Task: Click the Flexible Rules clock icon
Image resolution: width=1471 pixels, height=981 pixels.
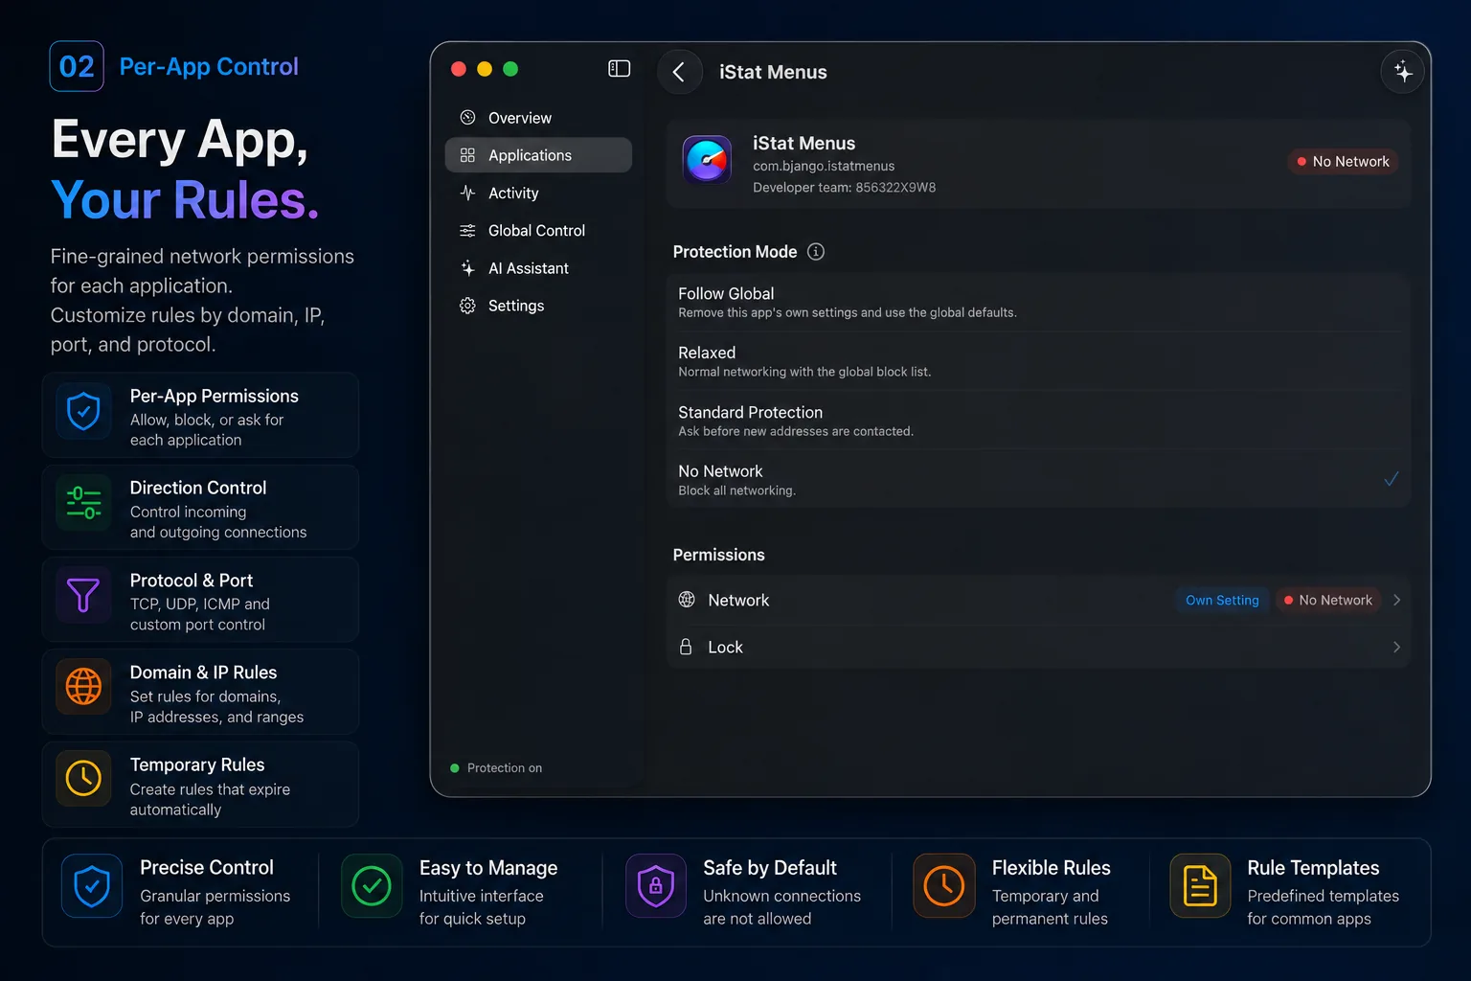Action: coord(944,886)
